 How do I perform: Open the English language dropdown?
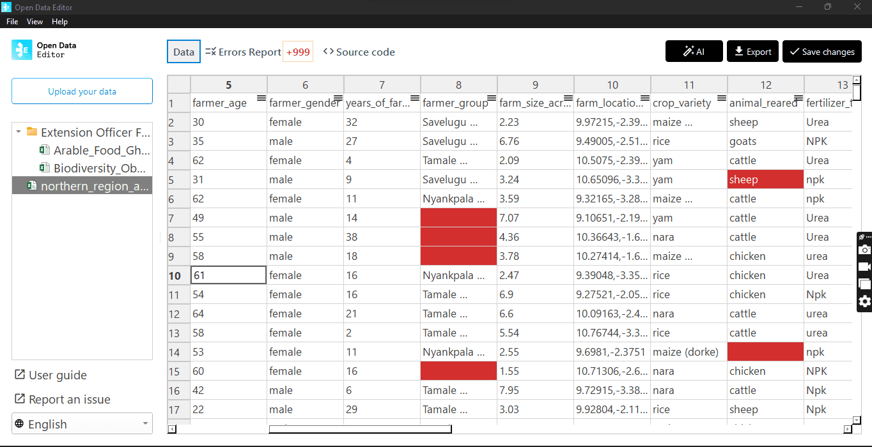(82, 424)
